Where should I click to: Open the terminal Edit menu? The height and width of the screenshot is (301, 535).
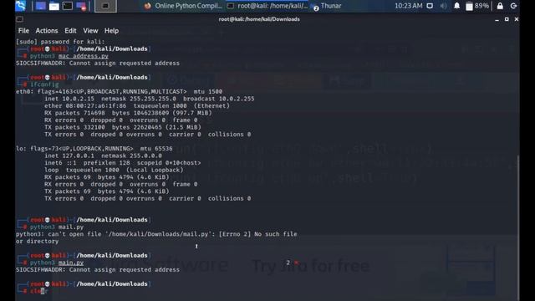point(70,31)
